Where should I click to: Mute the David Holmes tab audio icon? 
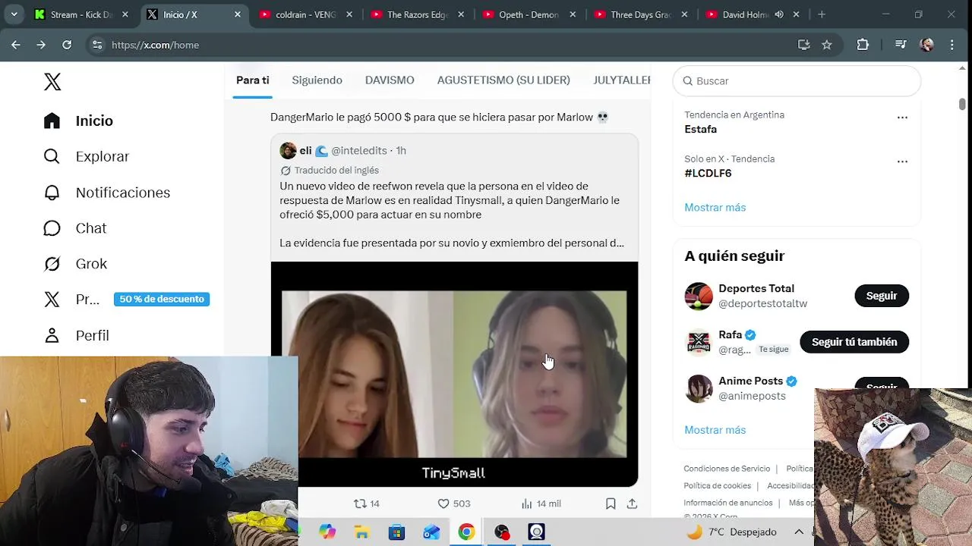779,14
